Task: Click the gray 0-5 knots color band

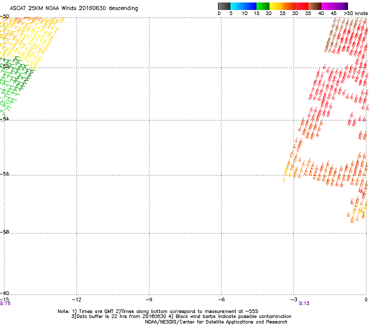Action: point(224,6)
